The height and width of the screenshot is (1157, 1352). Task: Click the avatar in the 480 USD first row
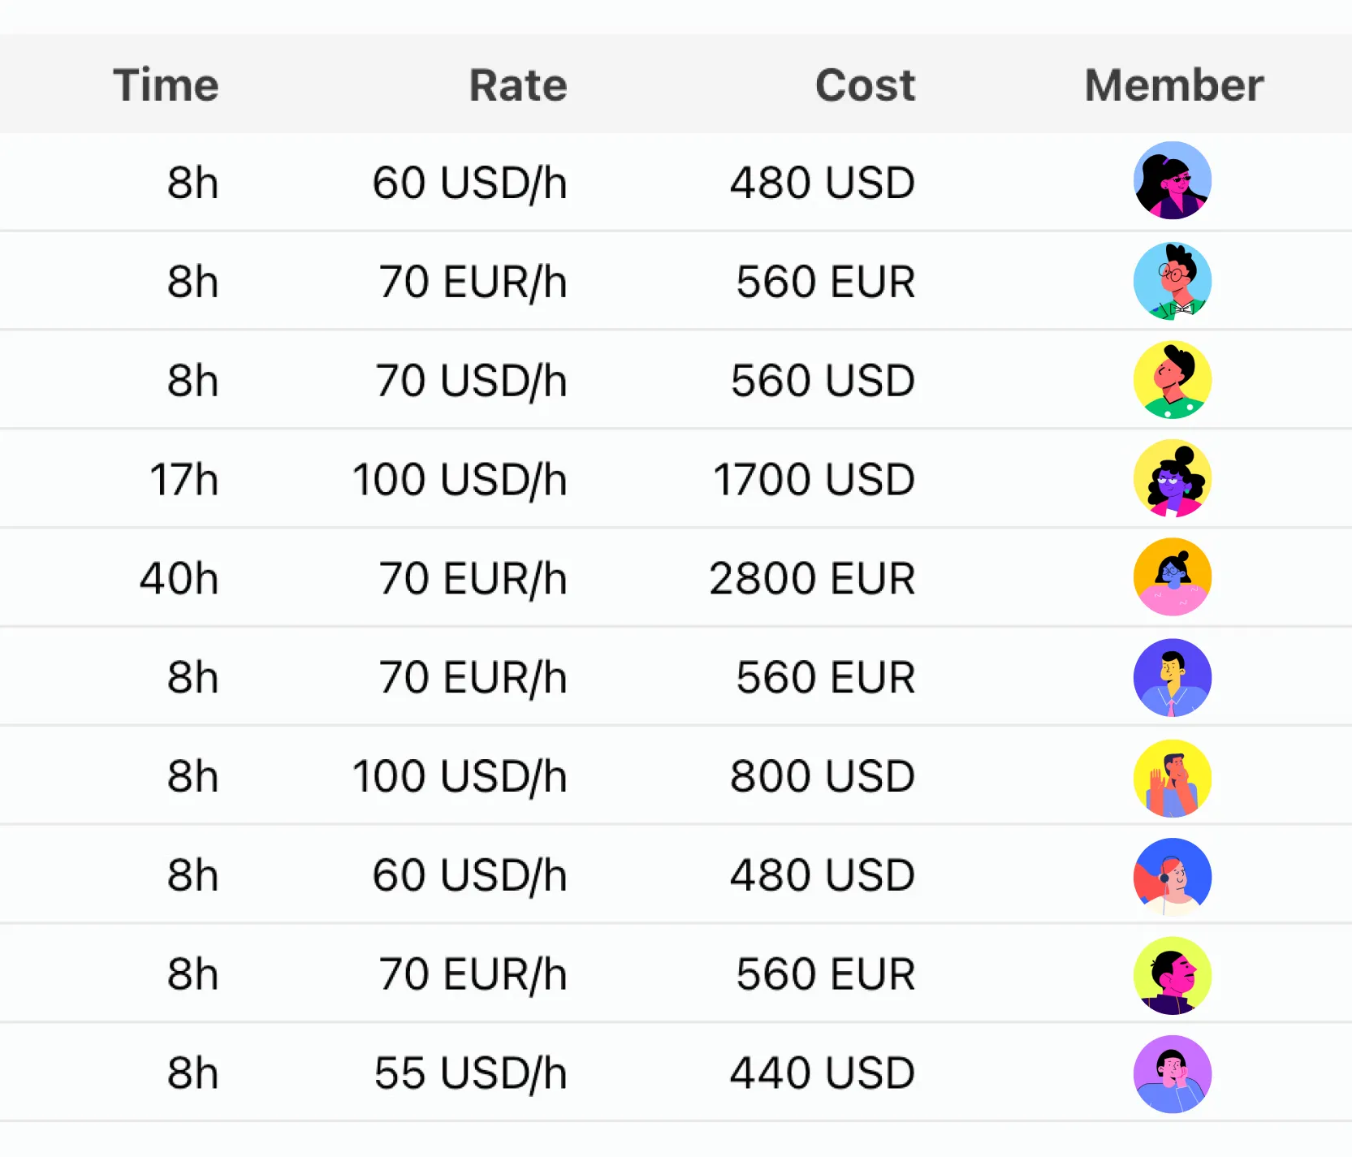1172,181
